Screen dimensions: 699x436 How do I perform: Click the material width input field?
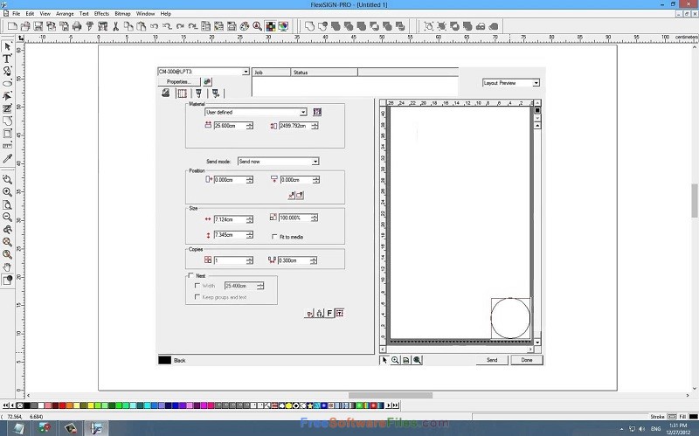click(x=230, y=127)
